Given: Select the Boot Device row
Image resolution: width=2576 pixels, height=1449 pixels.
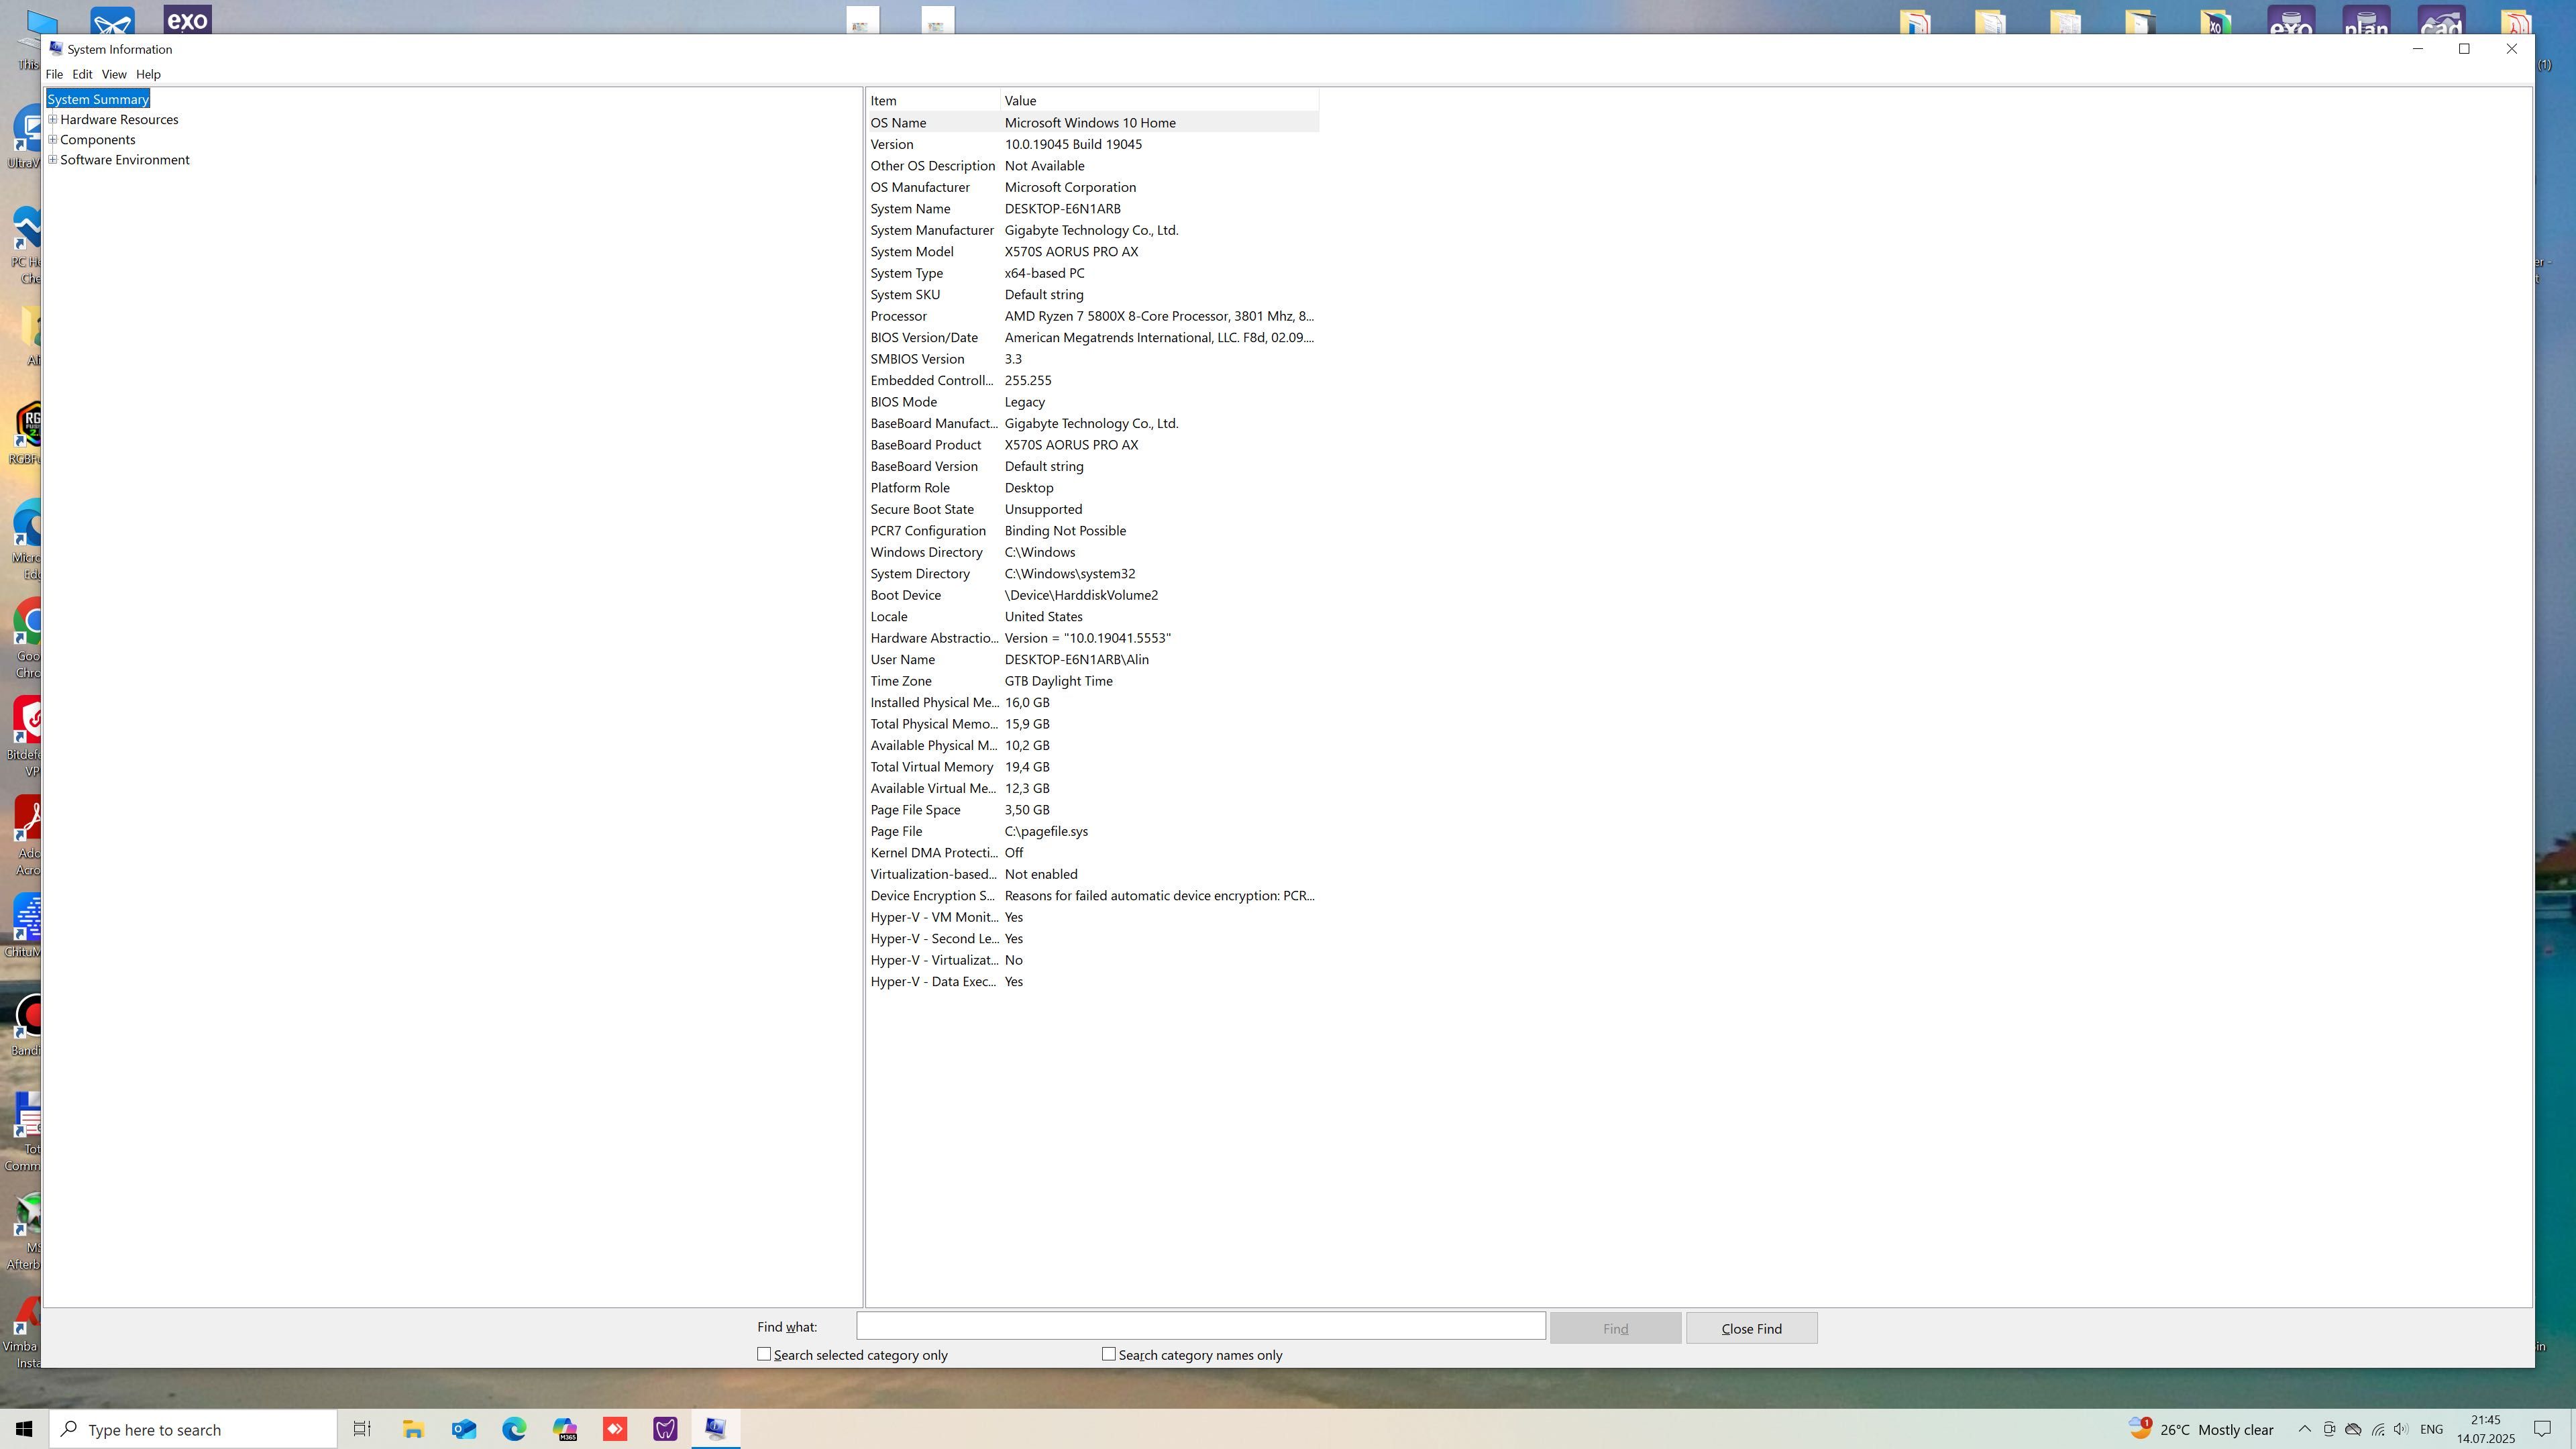Looking at the screenshot, I should pyautogui.click(x=1093, y=595).
